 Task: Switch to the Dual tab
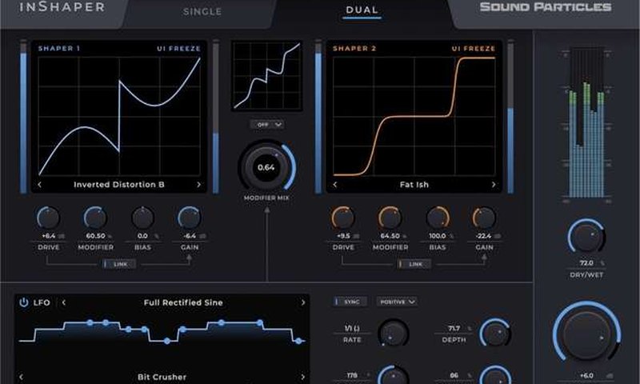pos(362,10)
